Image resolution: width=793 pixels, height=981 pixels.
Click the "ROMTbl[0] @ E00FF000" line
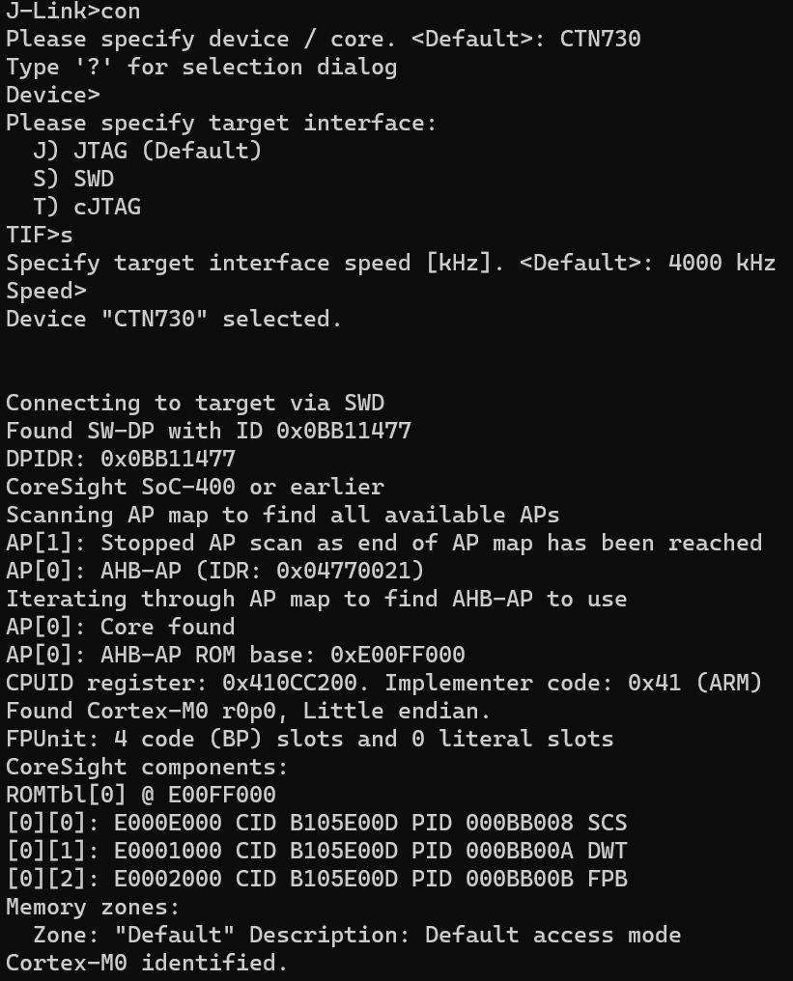click(141, 795)
